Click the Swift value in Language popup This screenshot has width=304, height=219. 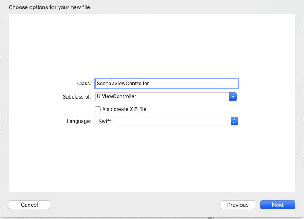click(105, 121)
